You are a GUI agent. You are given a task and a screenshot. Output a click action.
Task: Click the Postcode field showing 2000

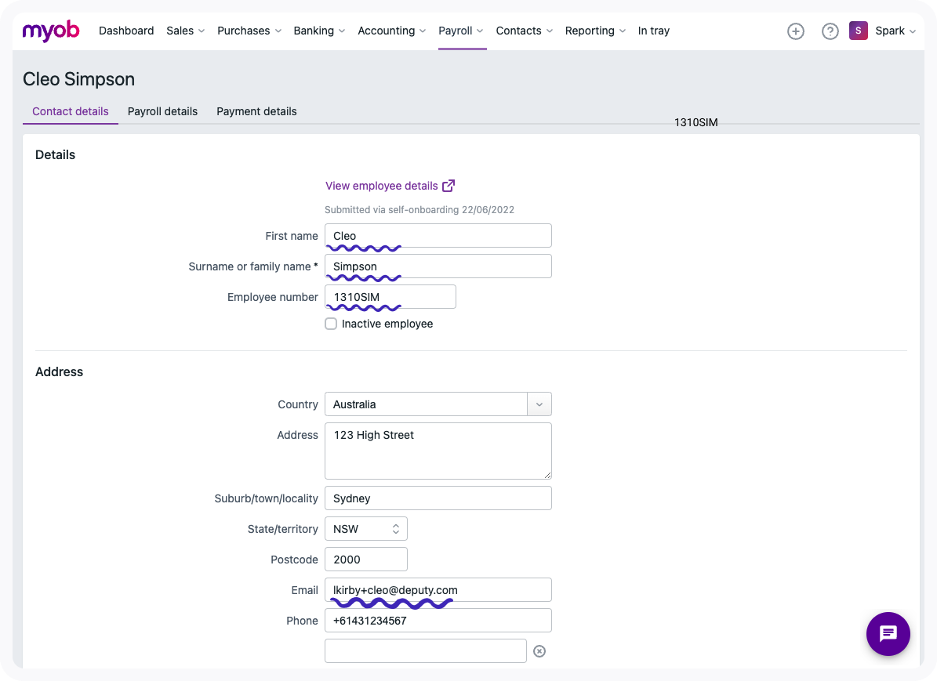click(x=365, y=559)
